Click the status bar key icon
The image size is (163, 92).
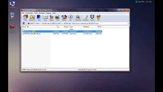click(25, 70)
